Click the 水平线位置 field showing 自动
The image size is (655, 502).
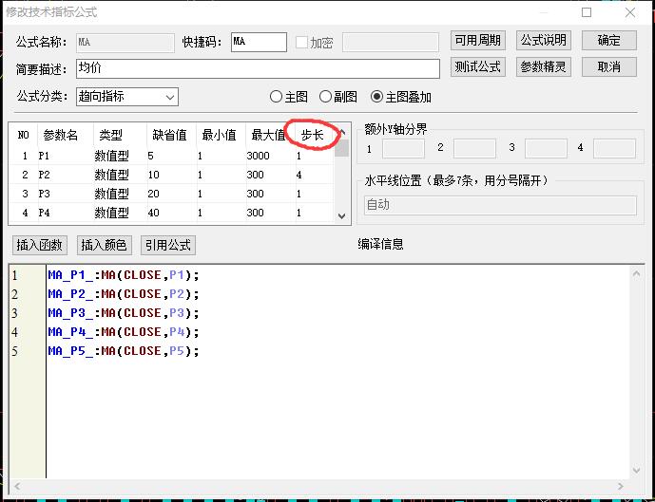[x=500, y=205]
